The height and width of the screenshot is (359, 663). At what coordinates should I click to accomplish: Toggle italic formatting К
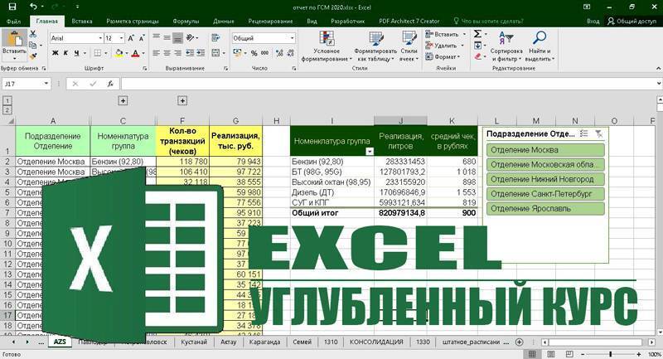point(65,52)
